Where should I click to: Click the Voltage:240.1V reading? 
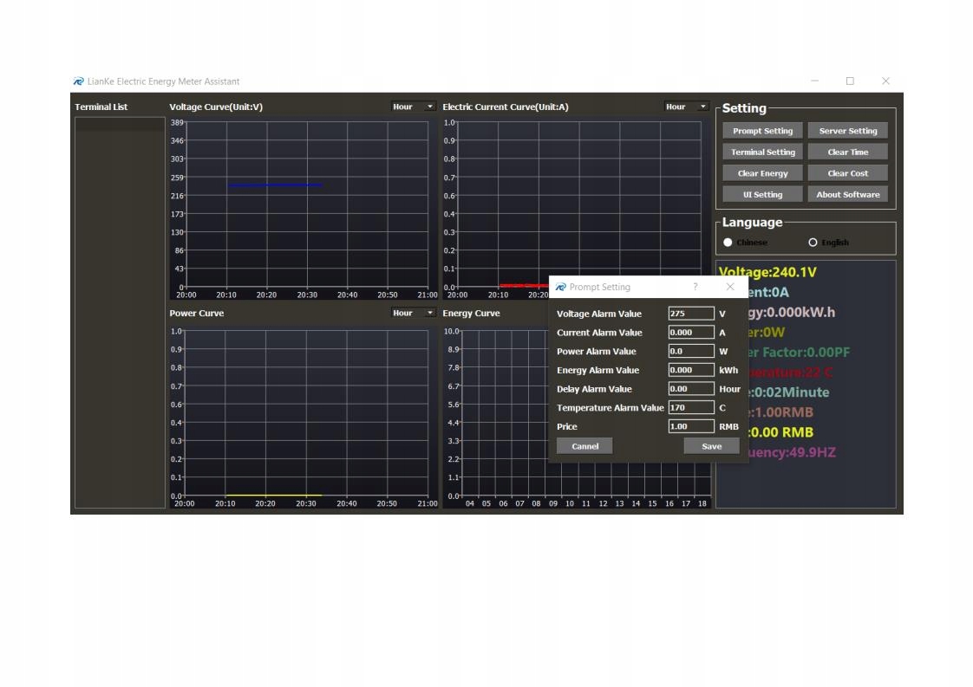[767, 272]
